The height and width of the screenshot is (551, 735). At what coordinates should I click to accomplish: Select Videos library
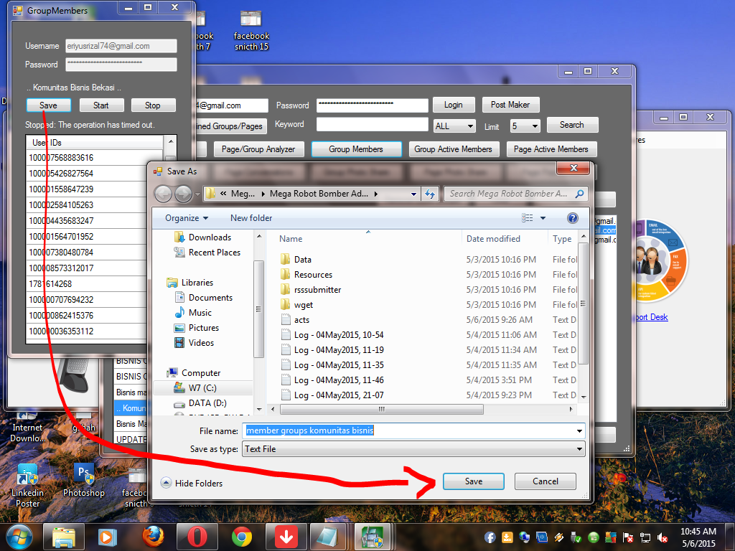click(195, 343)
